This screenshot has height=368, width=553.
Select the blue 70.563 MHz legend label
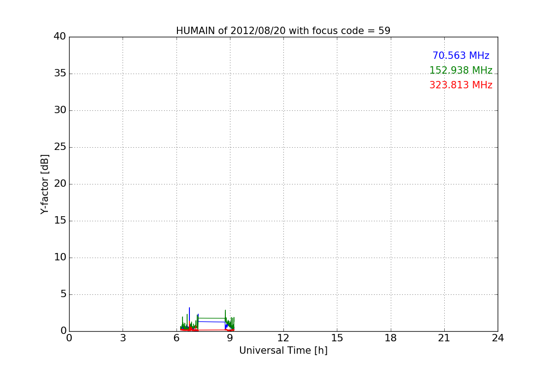coord(461,56)
